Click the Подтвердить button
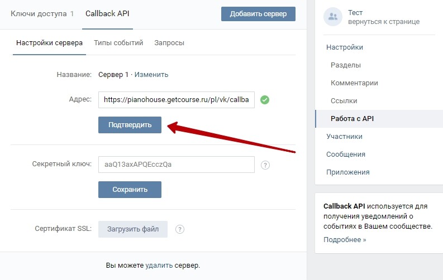 [x=130, y=124]
